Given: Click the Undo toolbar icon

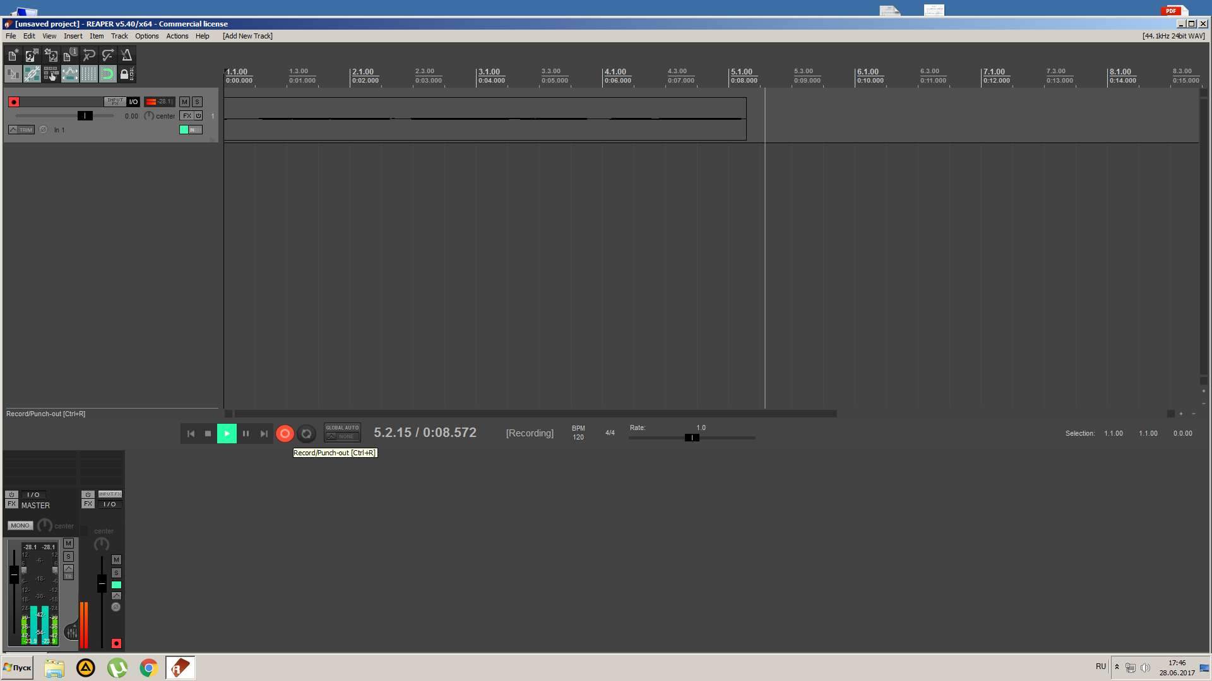Looking at the screenshot, I should 89,55.
